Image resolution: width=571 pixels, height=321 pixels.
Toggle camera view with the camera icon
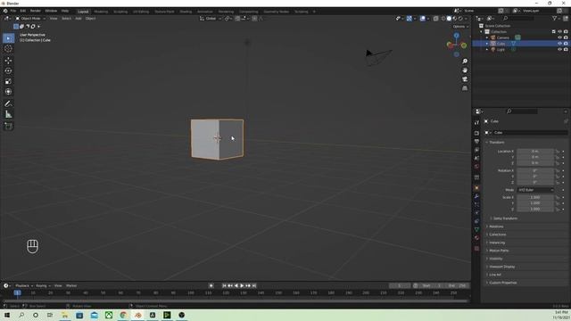(x=465, y=79)
